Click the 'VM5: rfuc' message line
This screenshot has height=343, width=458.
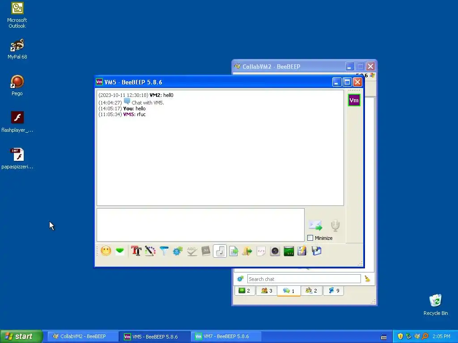pos(122,114)
